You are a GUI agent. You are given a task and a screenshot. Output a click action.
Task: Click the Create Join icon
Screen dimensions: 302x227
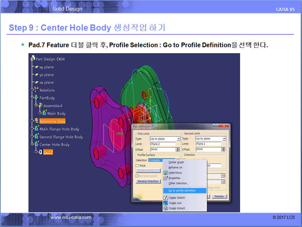point(166,203)
